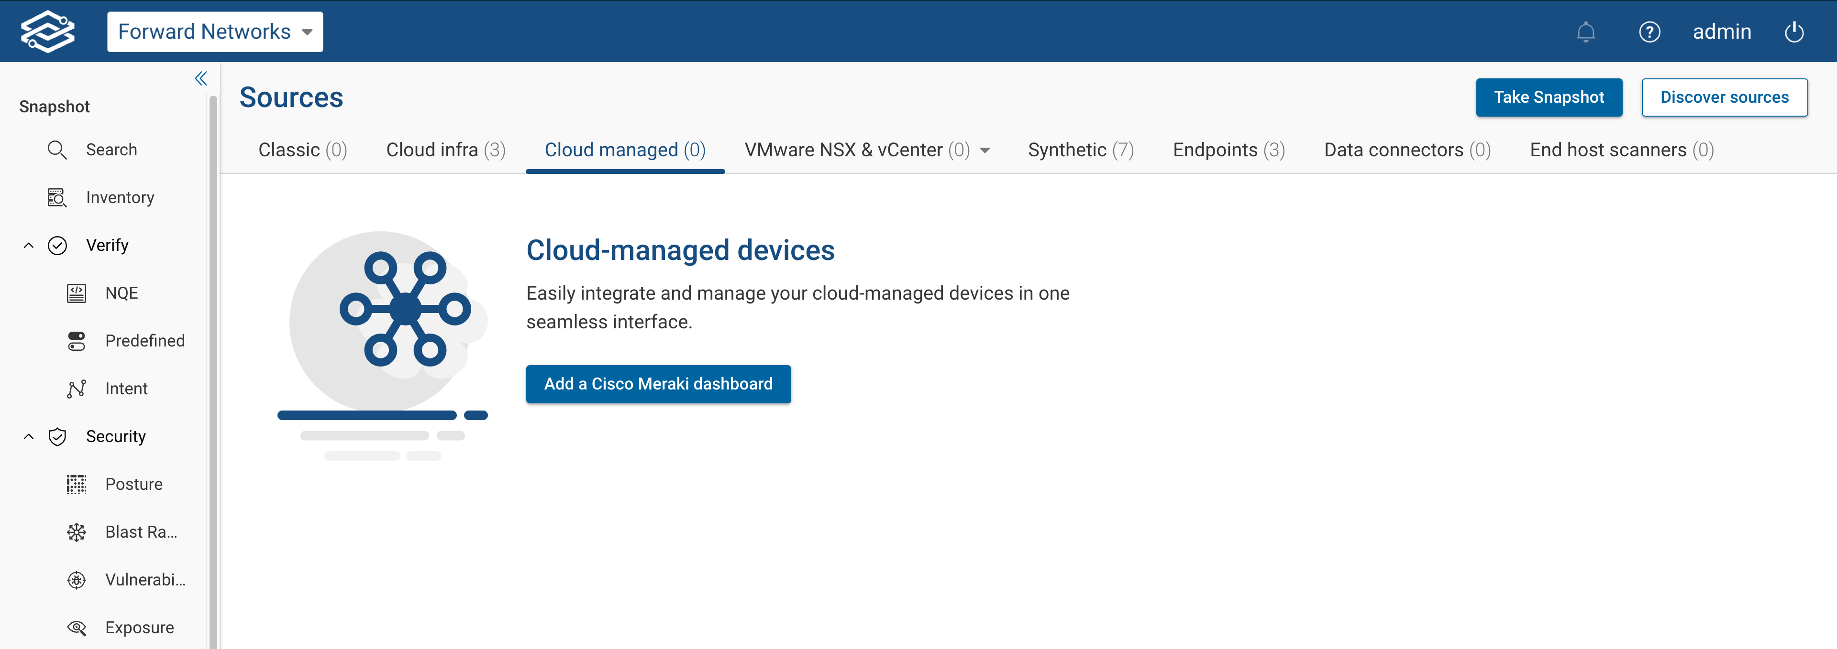Open the notifications bell

pos(1586,32)
